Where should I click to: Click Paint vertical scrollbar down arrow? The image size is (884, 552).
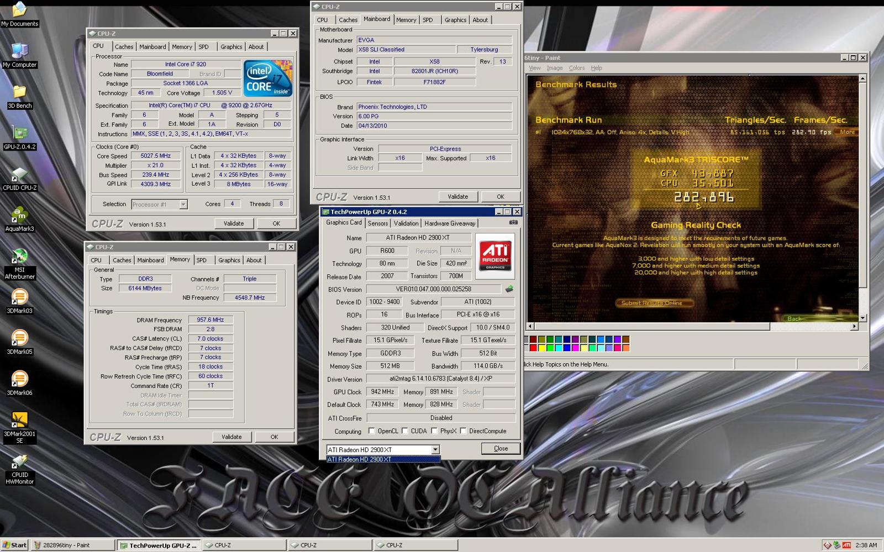click(863, 319)
